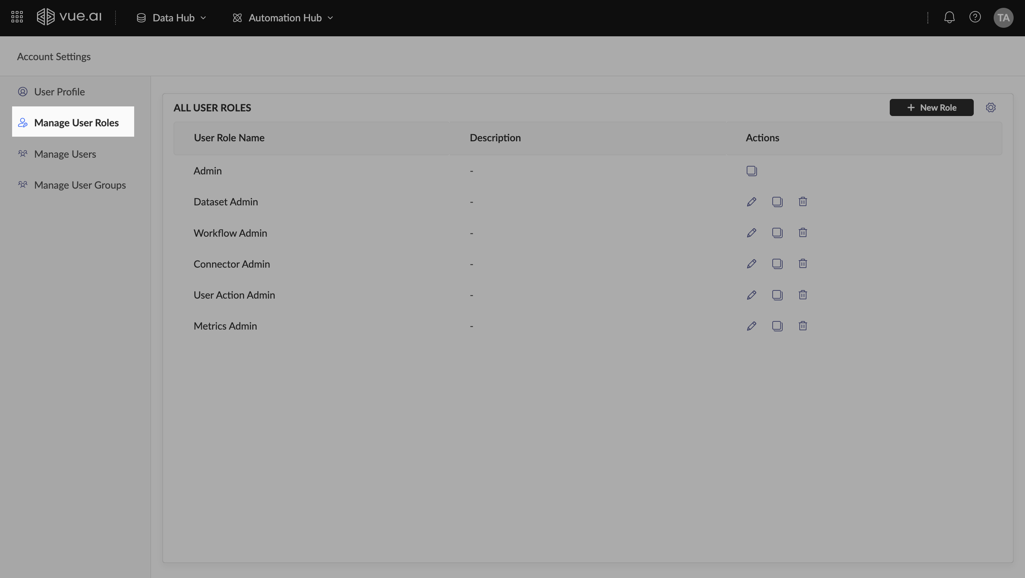1025x578 pixels.
Task: Open the Manage Users section
Action: 65,154
